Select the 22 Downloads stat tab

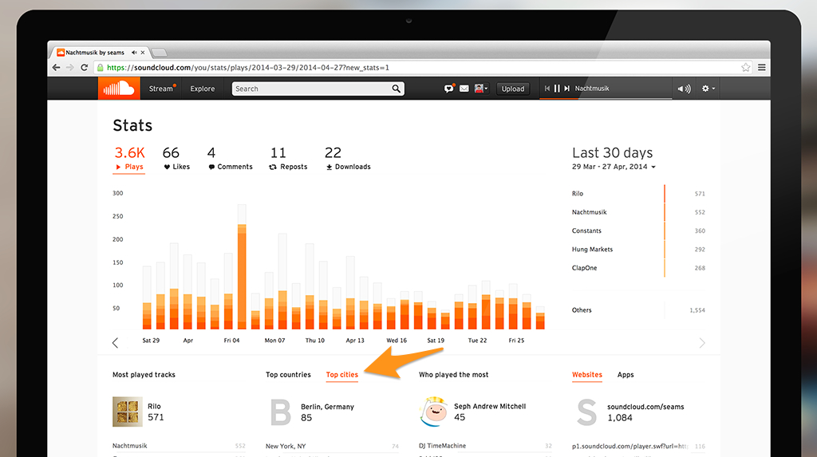tap(348, 159)
